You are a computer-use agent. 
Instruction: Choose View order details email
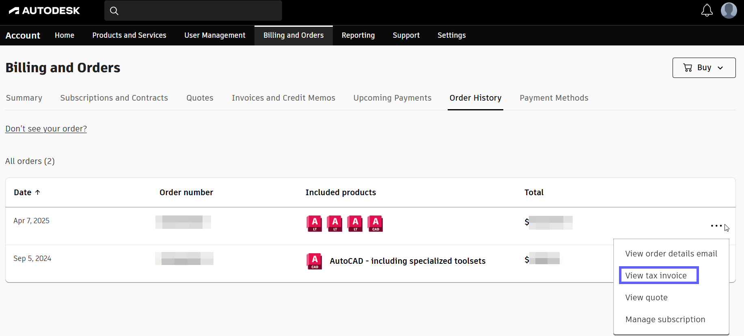(x=671, y=254)
